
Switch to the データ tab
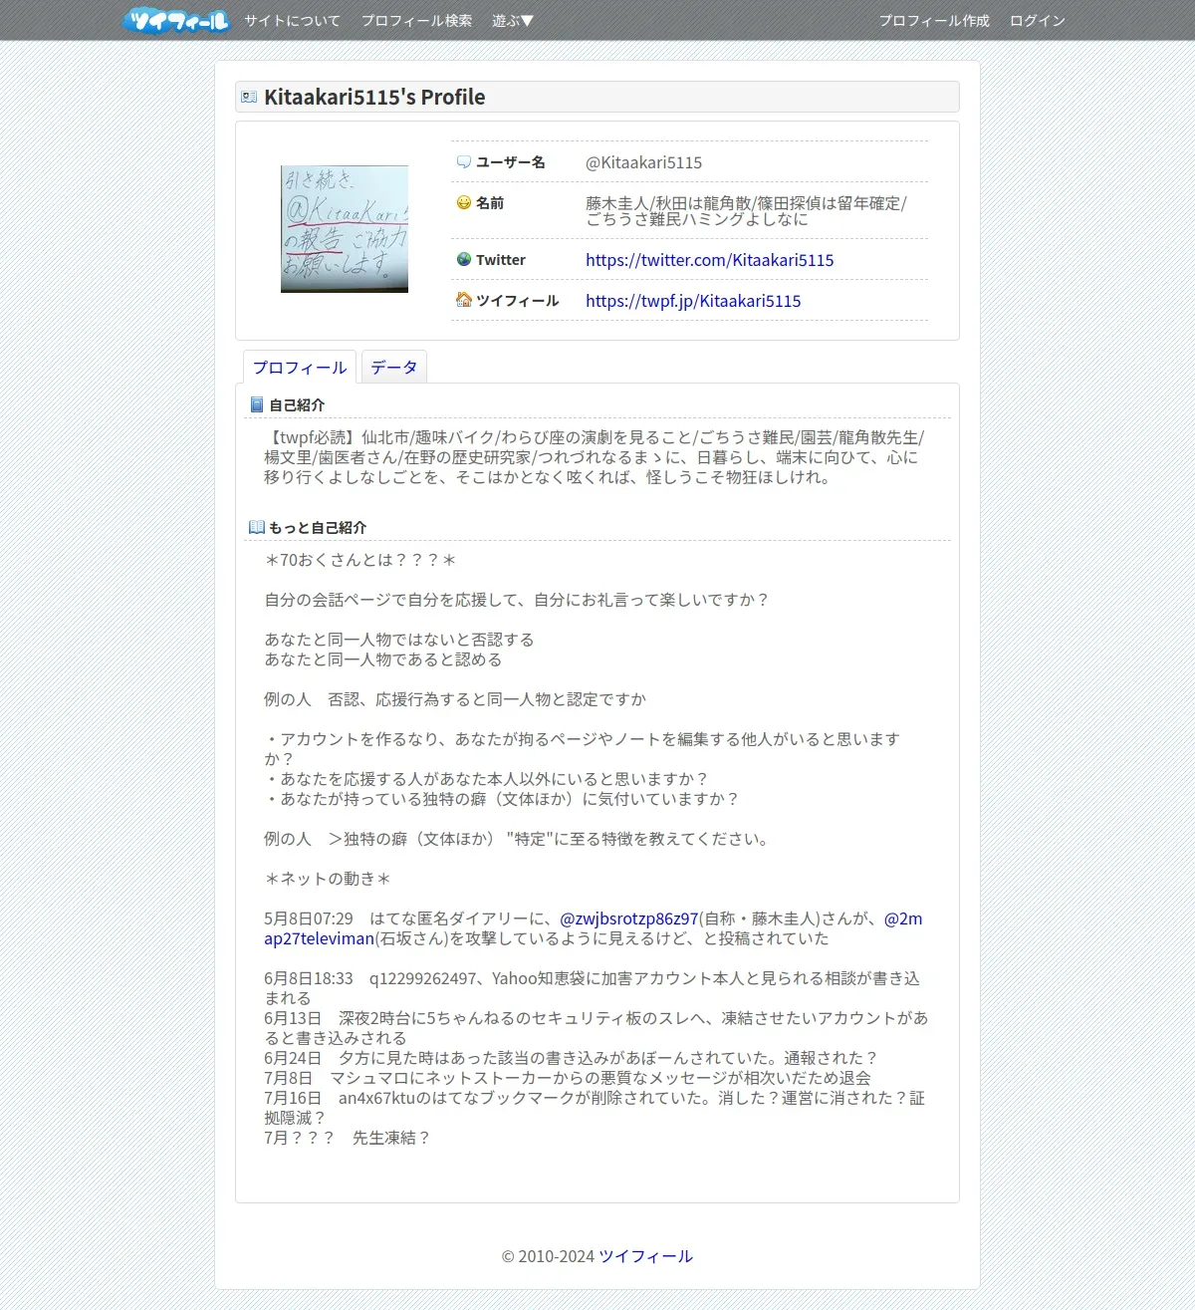(394, 368)
